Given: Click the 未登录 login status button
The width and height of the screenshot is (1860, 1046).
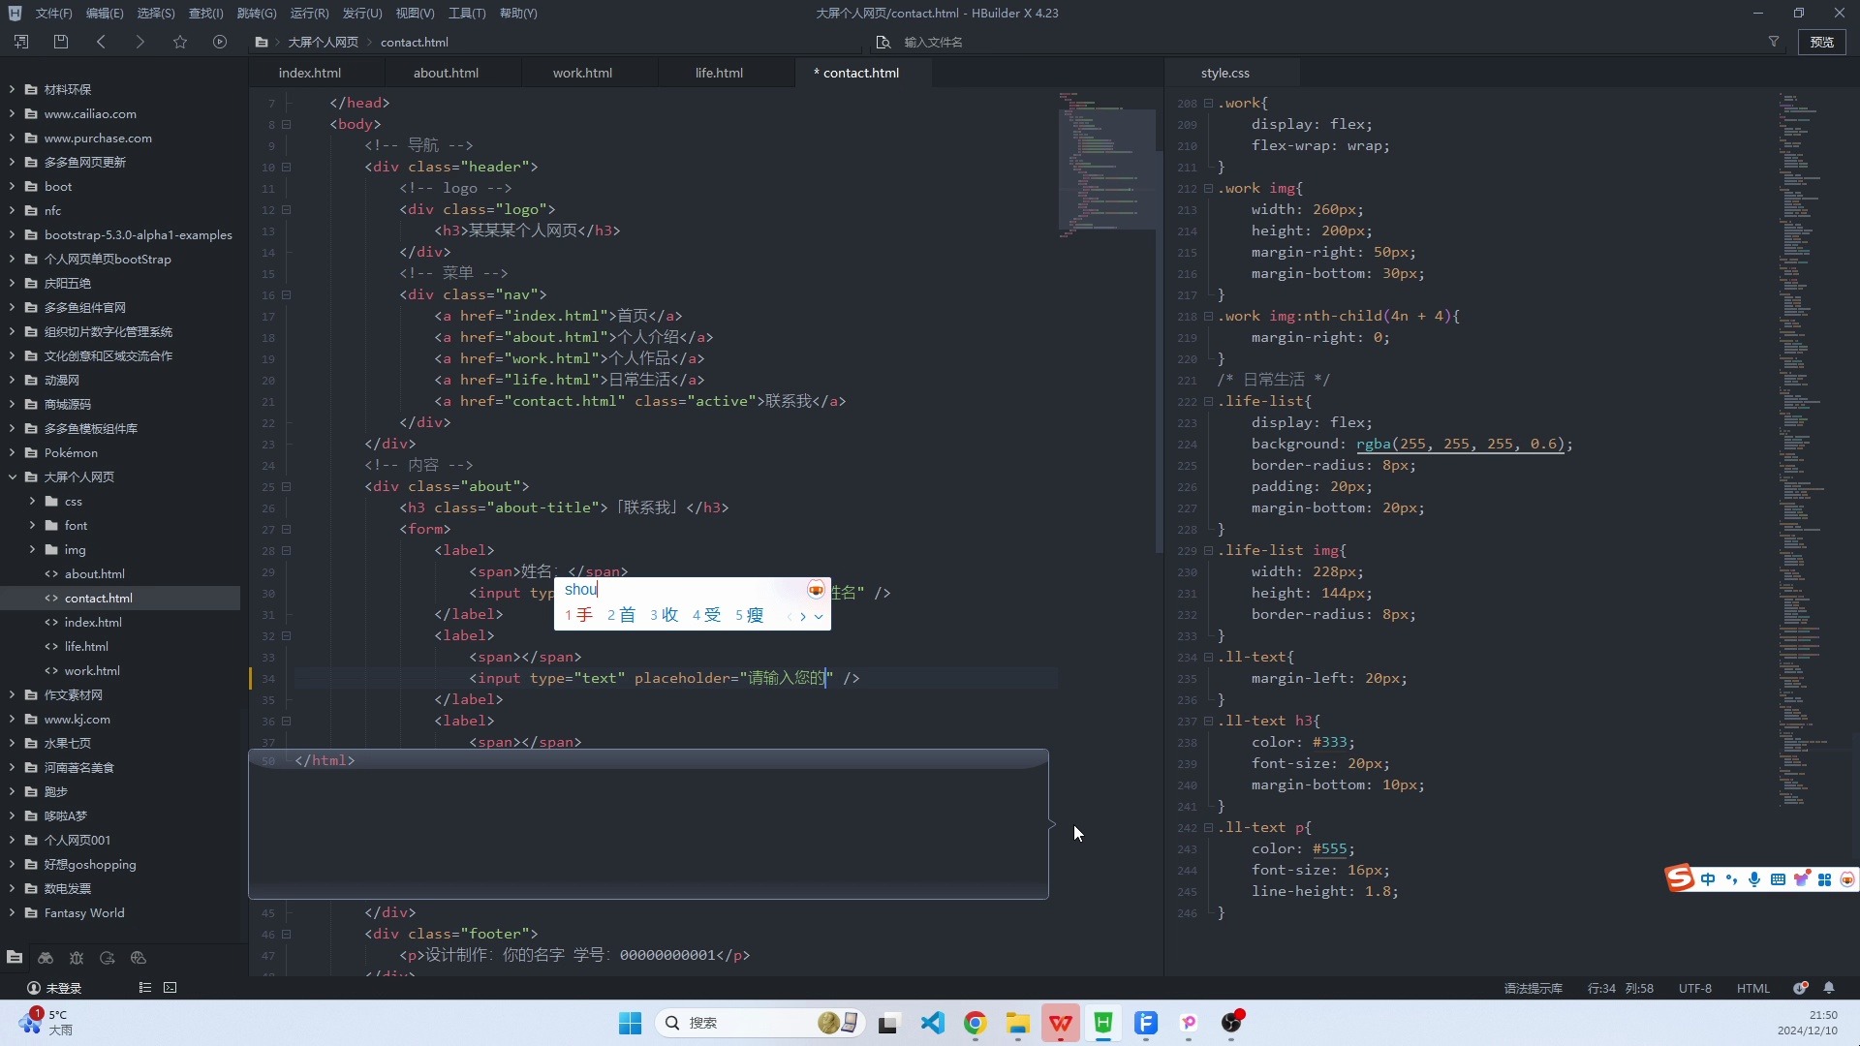Looking at the screenshot, I should tap(54, 988).
